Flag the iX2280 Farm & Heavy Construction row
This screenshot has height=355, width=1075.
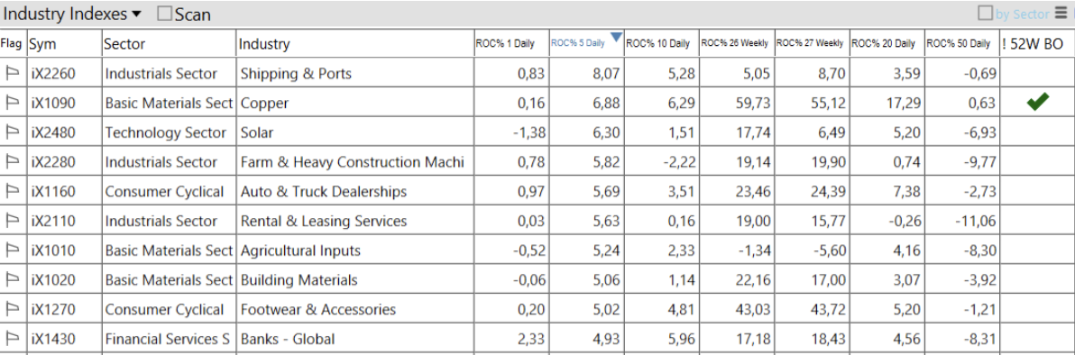point(12,162)
